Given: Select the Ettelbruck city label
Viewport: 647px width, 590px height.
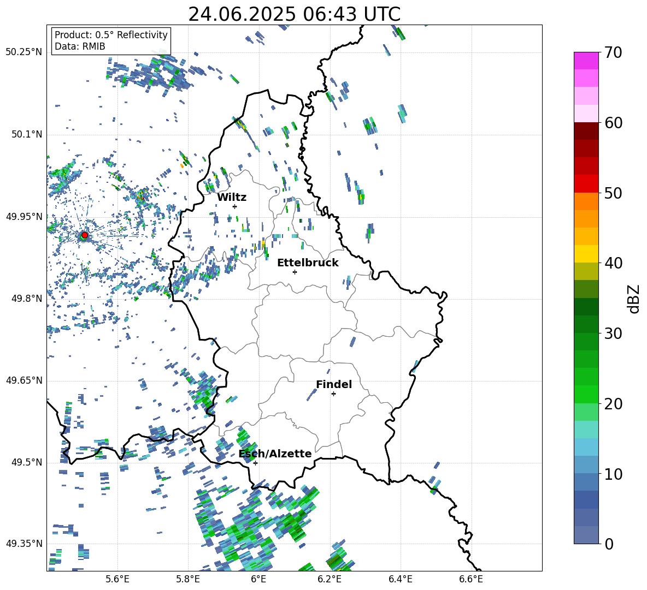Looking at the screenshot, I should 308,263.
